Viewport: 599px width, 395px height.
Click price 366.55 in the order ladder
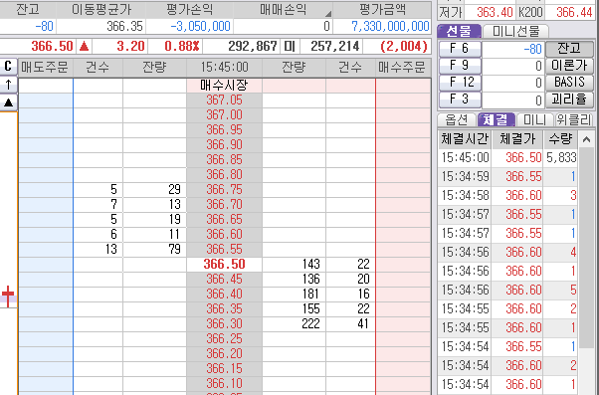coord(224,249)
